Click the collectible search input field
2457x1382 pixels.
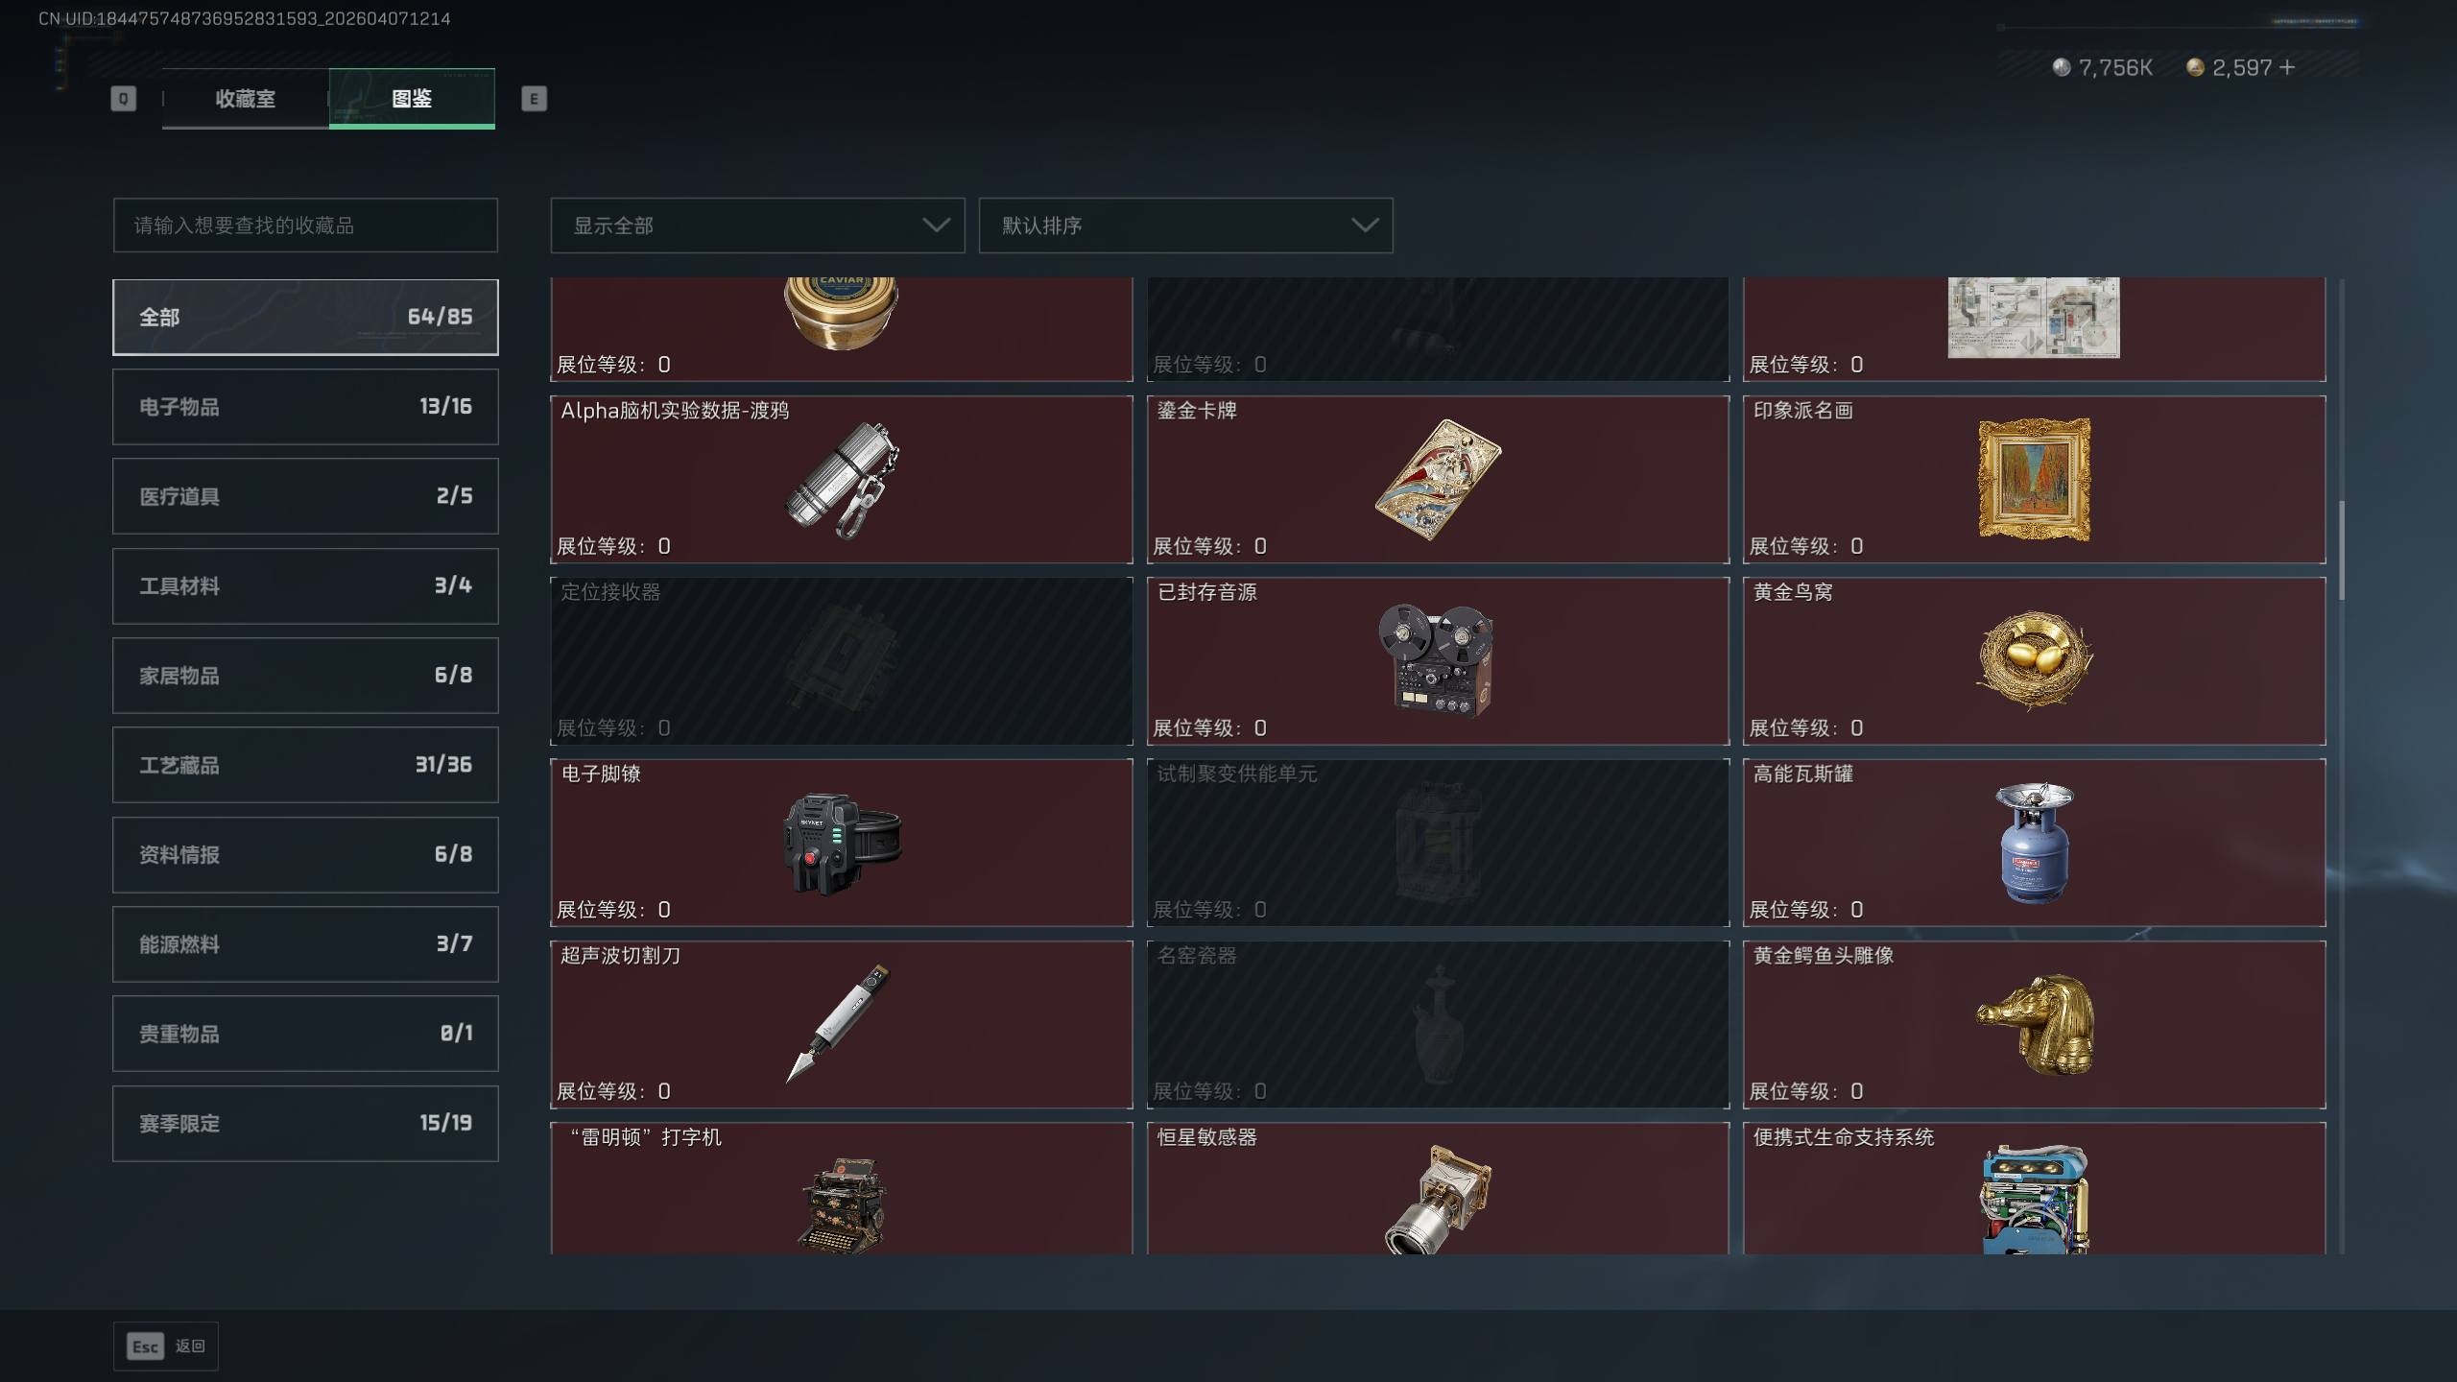[x=305, y=226]
